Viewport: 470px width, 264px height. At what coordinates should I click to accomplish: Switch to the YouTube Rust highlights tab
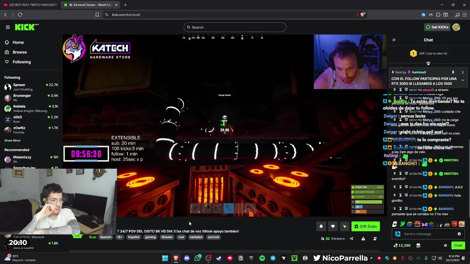pyautogui.click(x=30, y=5)
